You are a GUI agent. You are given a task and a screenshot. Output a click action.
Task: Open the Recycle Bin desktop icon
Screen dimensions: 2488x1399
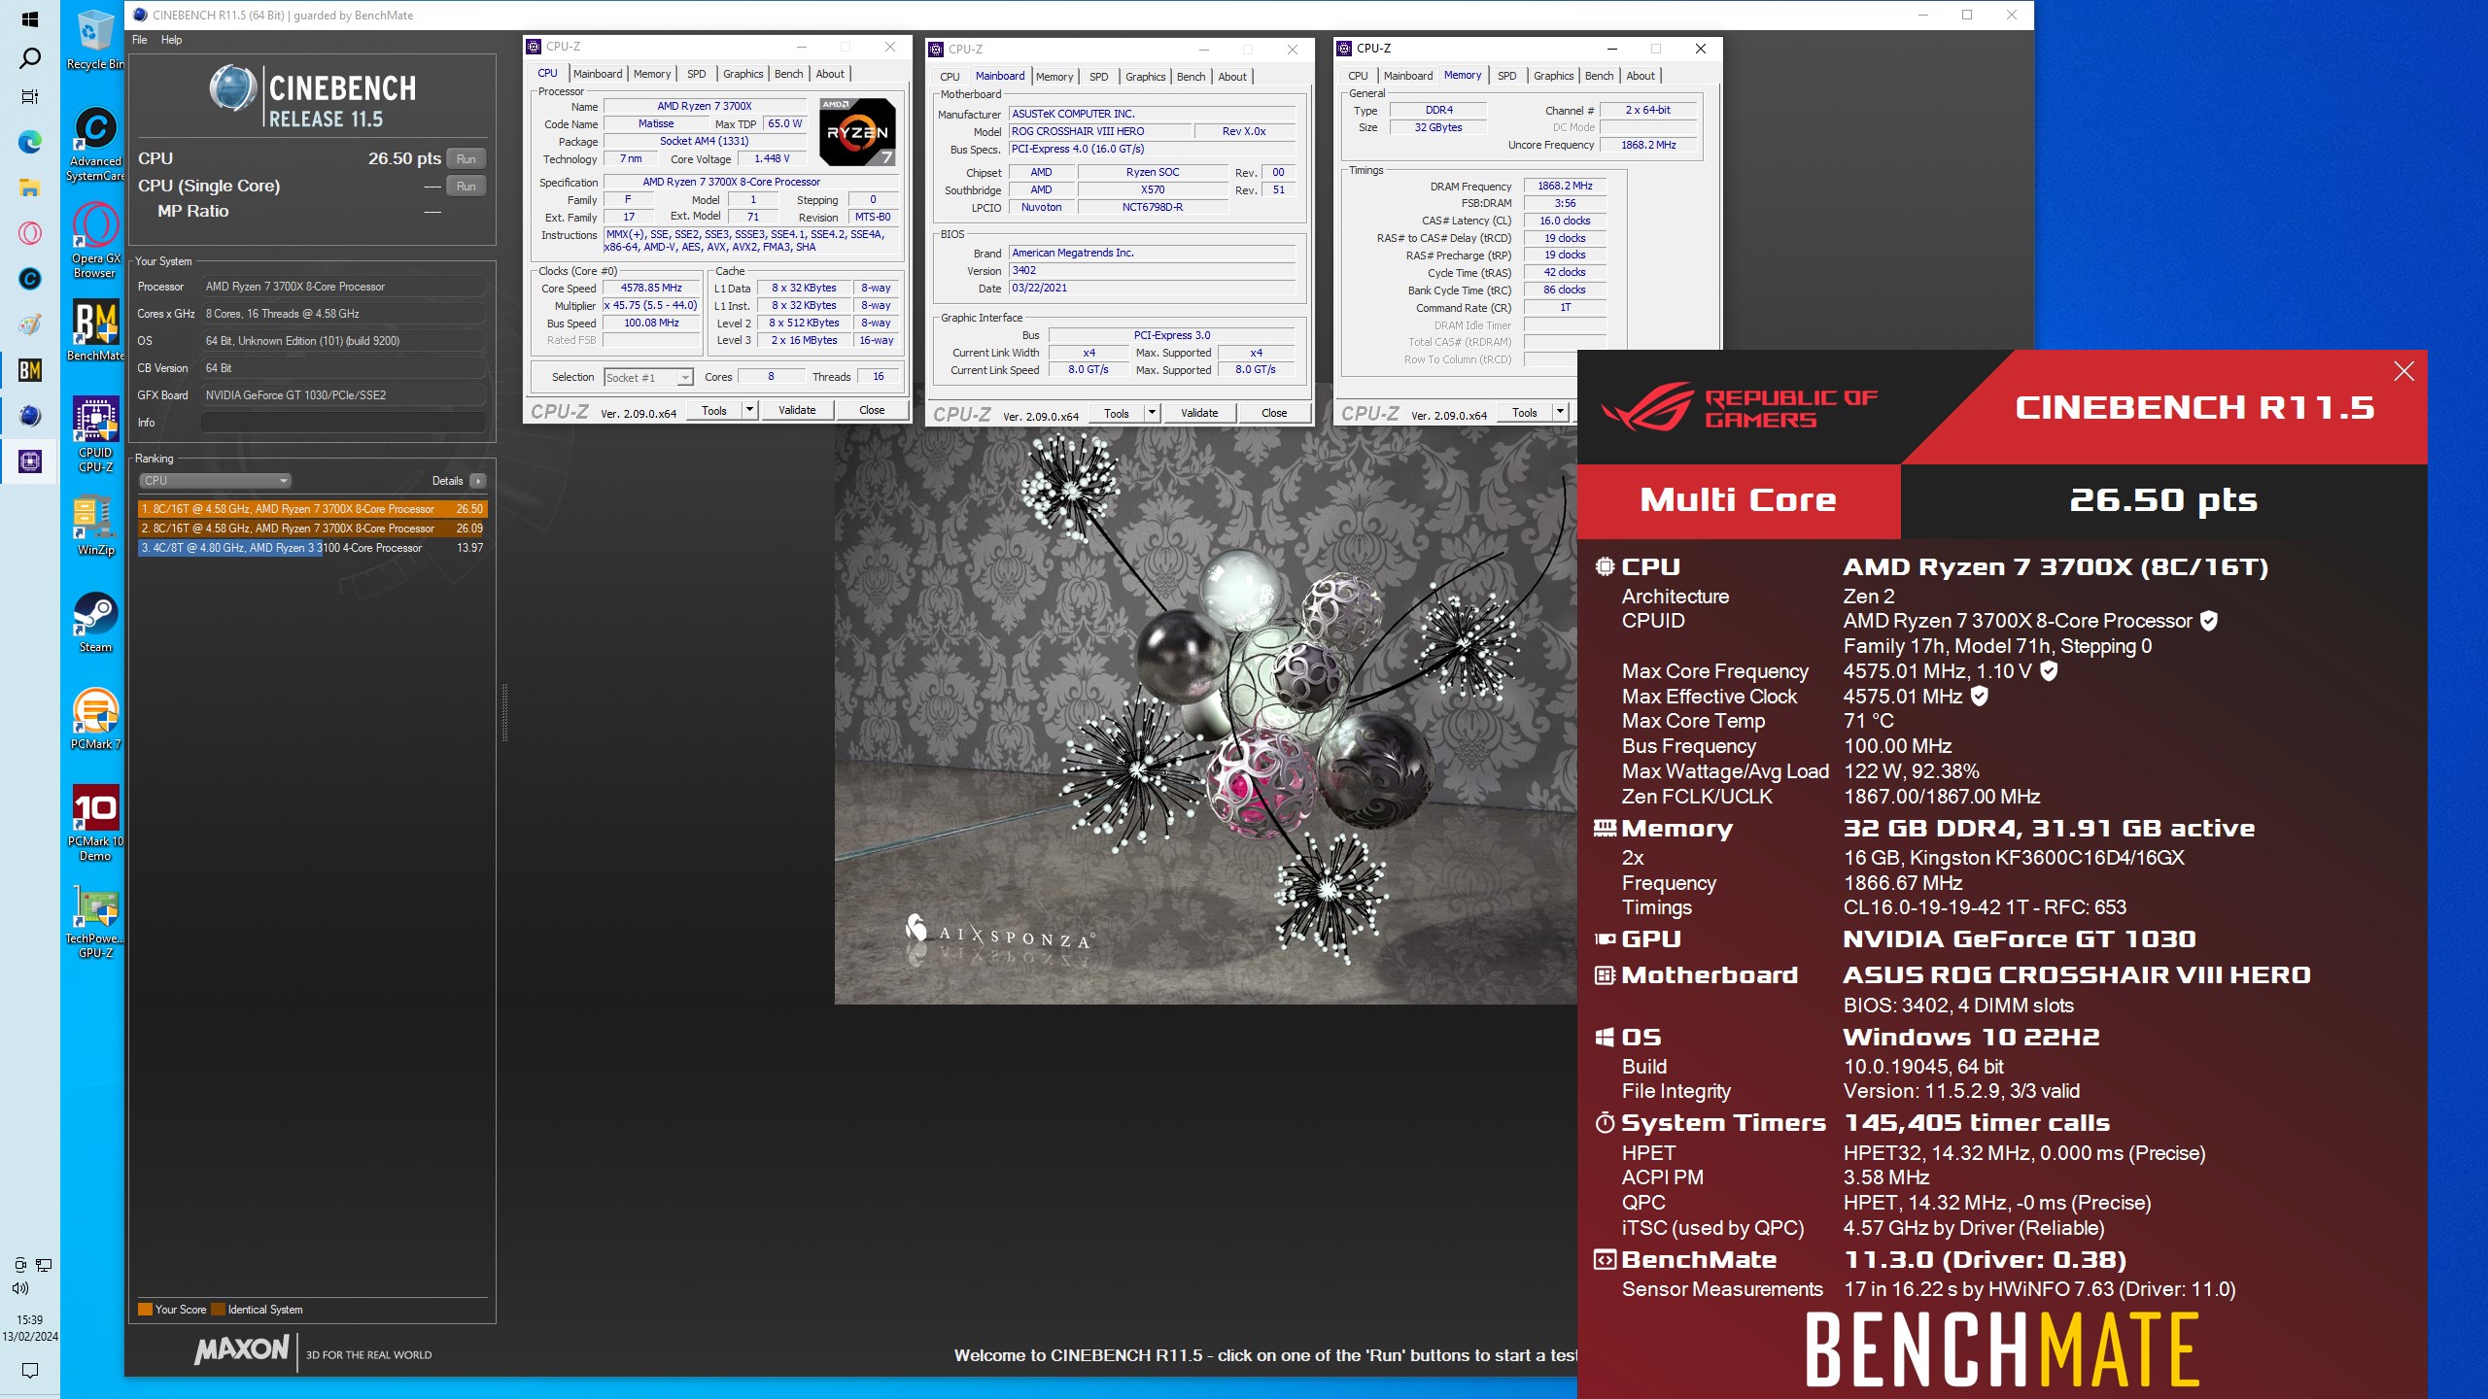(x=94, y=41)
